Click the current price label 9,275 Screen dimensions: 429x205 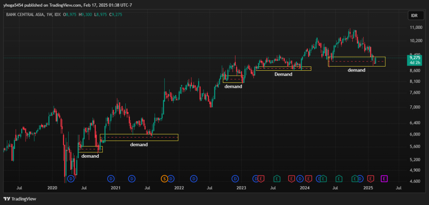[415, 58]
